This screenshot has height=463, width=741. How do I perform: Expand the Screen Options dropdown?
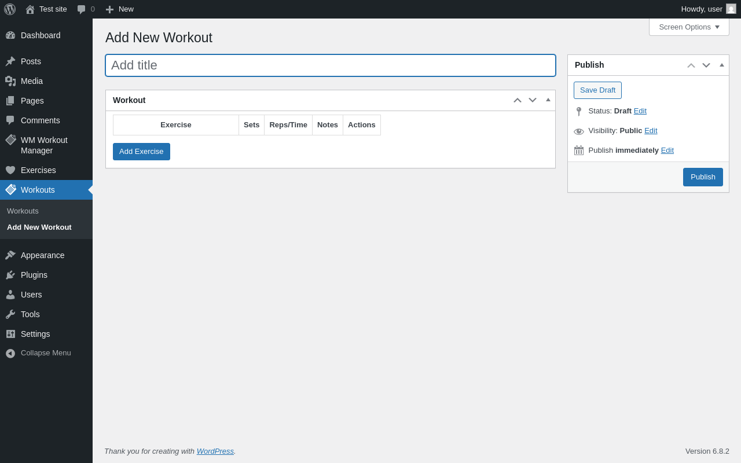coord(689,27)
